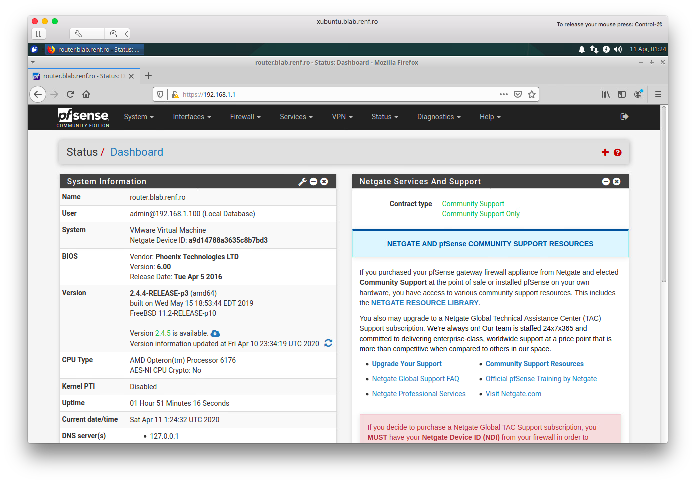Viewport: 696px width, 483px height.
Task: Open Official pfSense Training by Netgate link
Action: [541, 379]
